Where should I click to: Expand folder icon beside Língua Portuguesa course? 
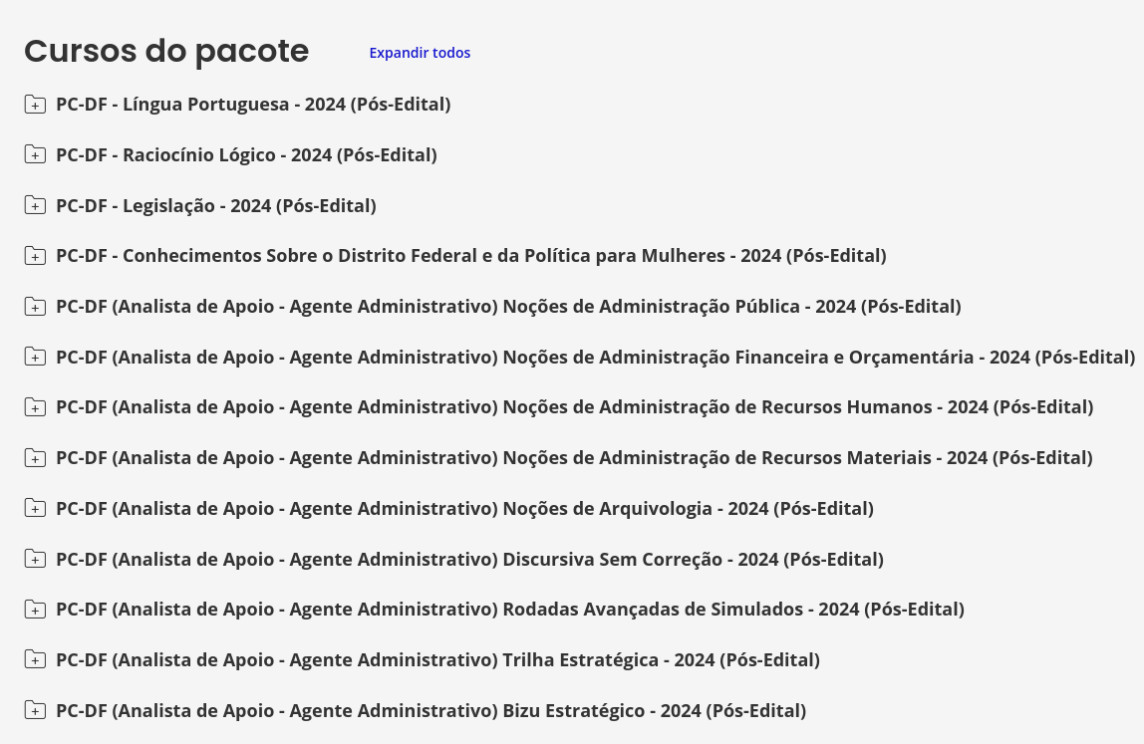[35, 105]
